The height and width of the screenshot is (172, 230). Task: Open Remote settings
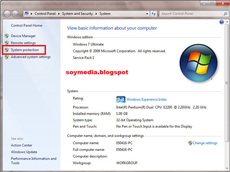click(23, 43)
